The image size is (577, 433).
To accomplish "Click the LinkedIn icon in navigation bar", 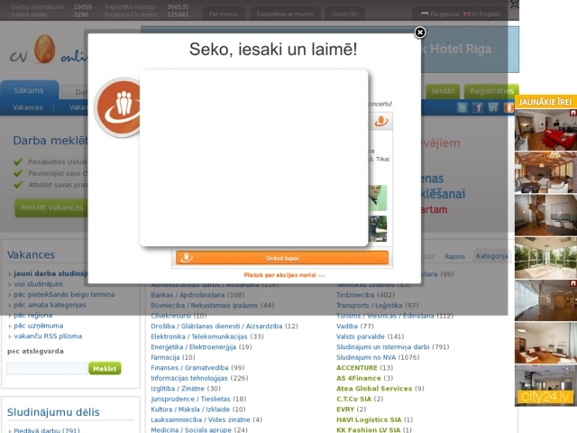I will pyautogui.click(x=493, y=107).
